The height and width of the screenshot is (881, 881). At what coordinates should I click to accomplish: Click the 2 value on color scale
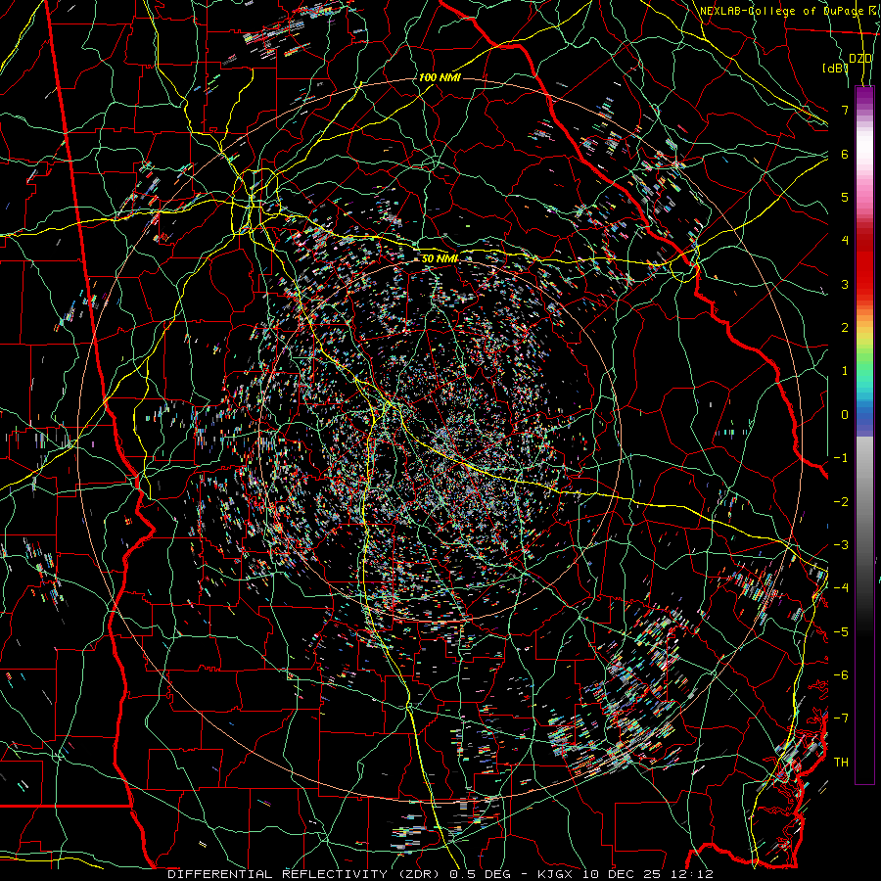(x=845, y=327)
